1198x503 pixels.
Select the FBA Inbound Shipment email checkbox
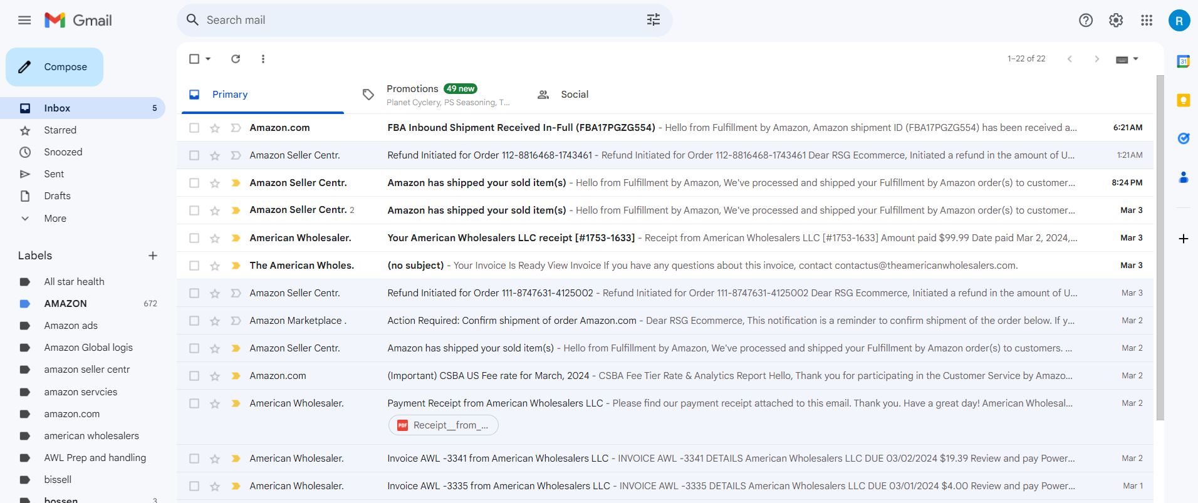[194, 128]
